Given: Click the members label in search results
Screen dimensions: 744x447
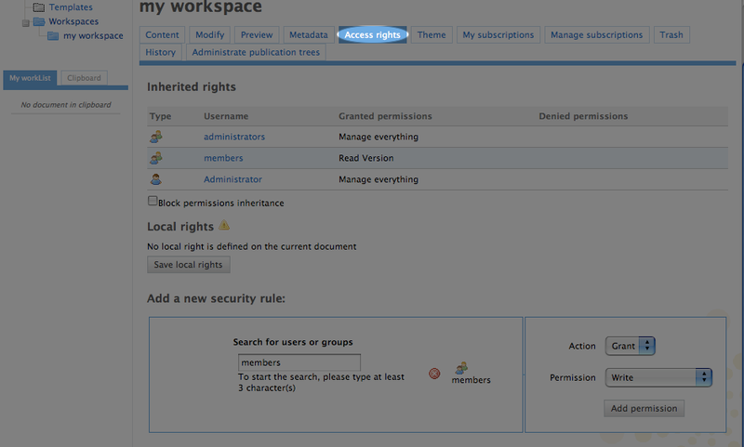Looking at the screenshot, I should (472, 380).
